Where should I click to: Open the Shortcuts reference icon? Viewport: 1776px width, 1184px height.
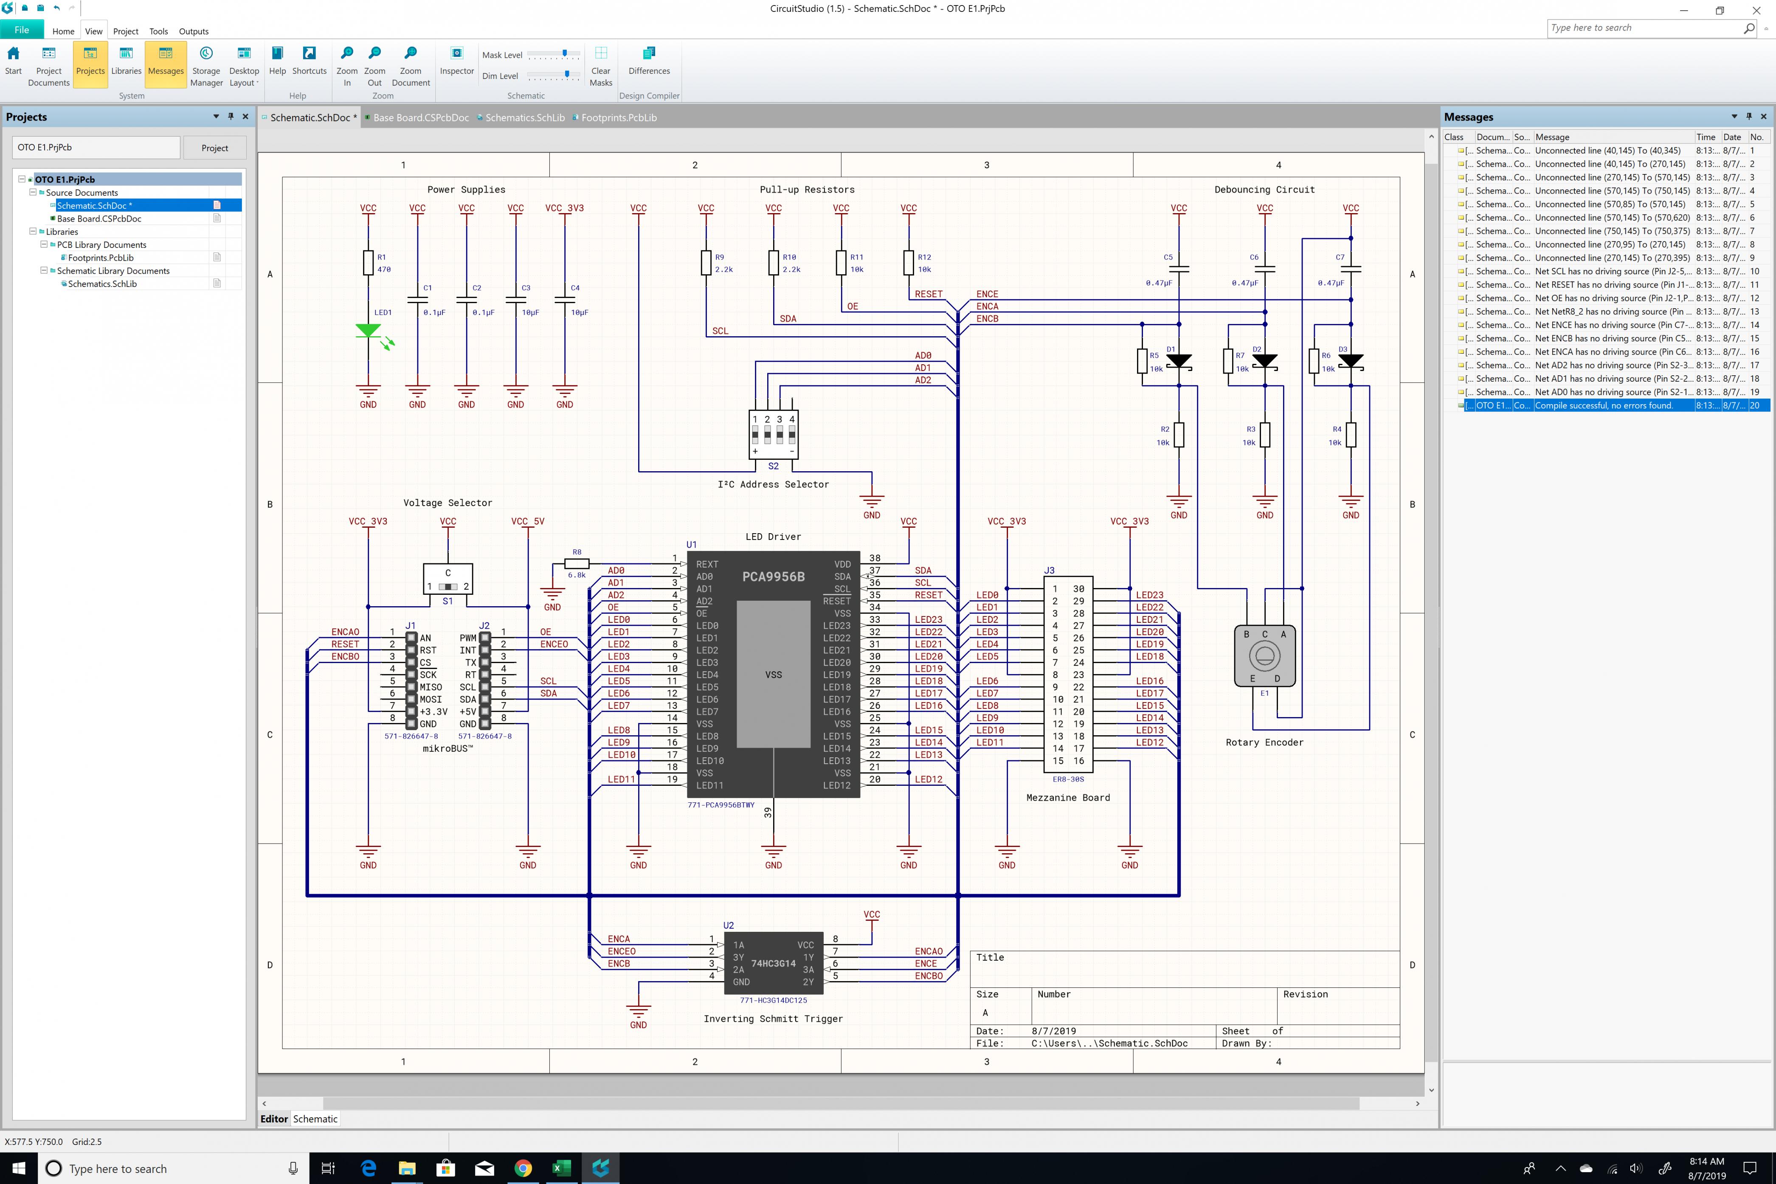(310, 61)
